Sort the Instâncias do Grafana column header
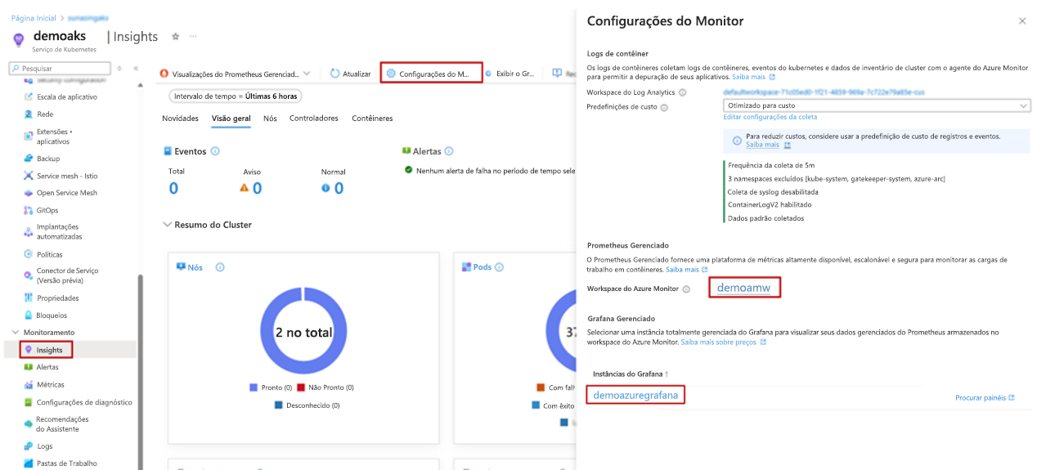This screenshot has height=470, width=1046. [x=631, y=374]
